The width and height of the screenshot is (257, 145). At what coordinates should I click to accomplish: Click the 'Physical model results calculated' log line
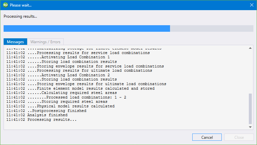tap(60, 106)
